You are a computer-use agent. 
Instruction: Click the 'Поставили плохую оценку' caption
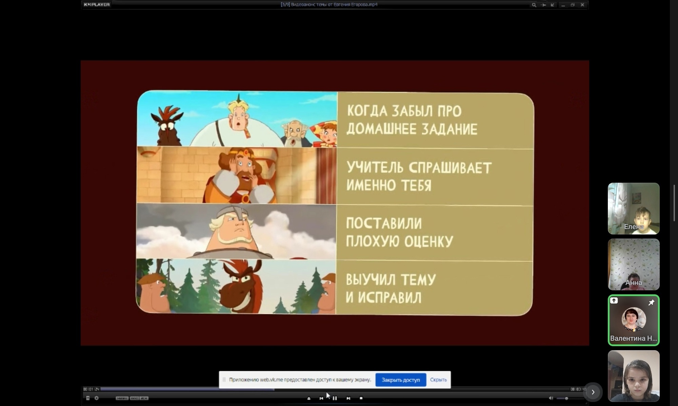(x=399, y=232)
